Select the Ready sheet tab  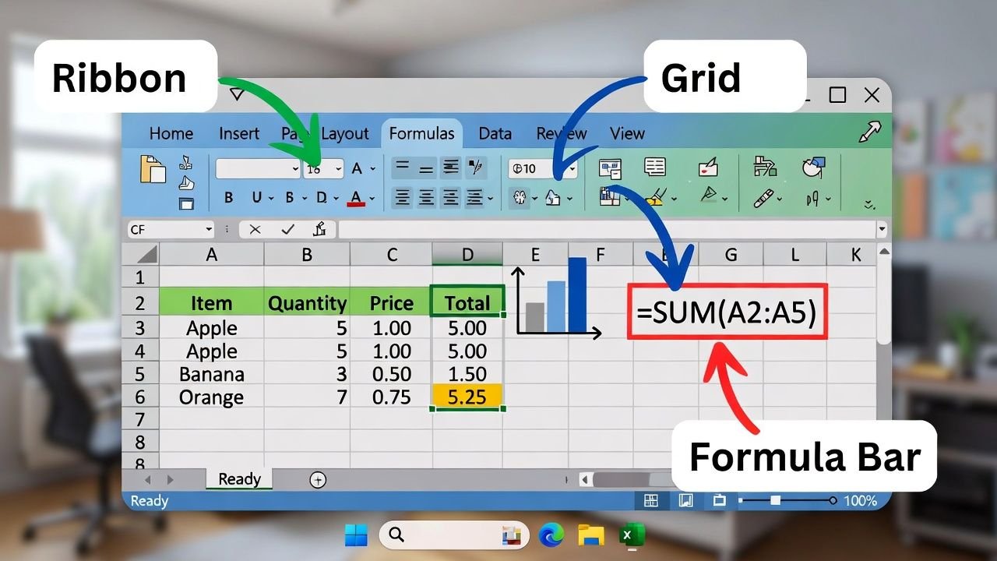point(239,479)
